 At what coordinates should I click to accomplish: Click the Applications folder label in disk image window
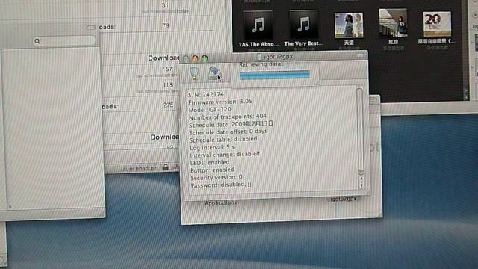coord(221,203)
